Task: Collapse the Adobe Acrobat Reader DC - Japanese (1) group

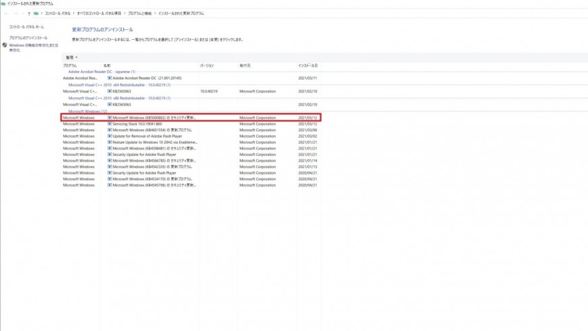Action: [x=101, y=72]
